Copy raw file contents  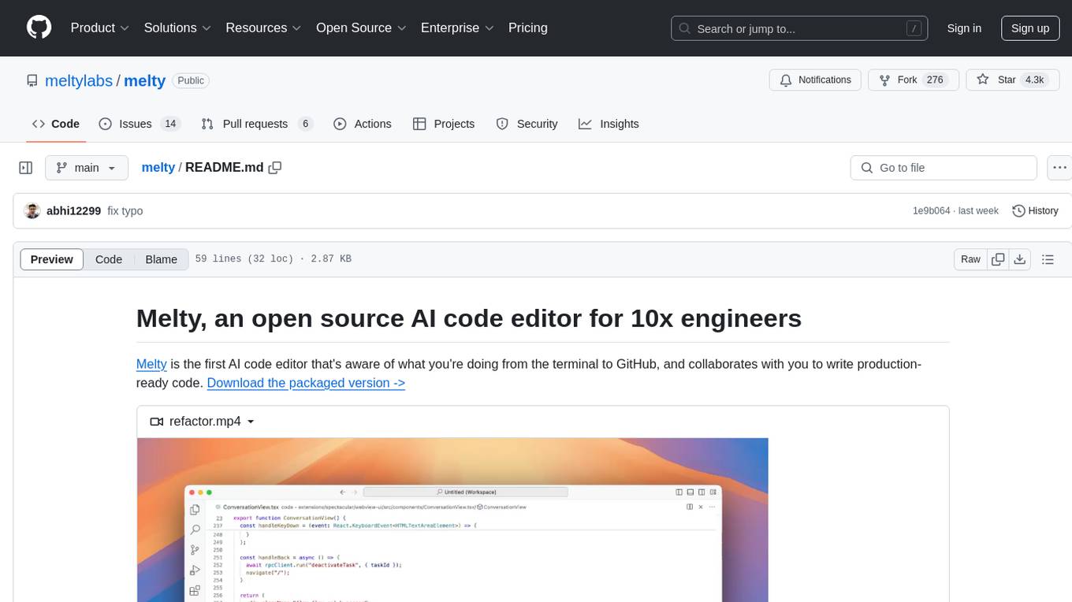tap(999, 259)
